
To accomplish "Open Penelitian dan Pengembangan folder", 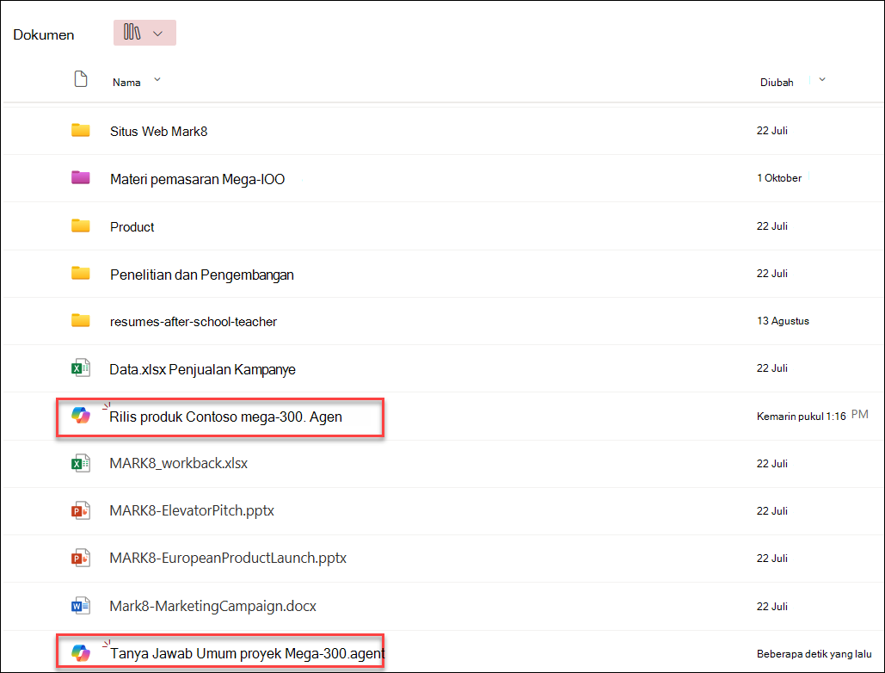I will click(x=202, y=275).
